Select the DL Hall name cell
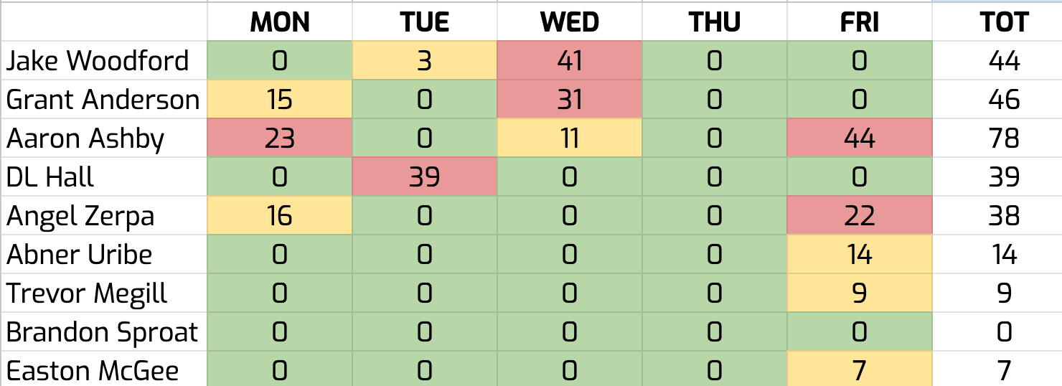Image resolution: width=1062 pixels, height=386 pixels. 50,177
